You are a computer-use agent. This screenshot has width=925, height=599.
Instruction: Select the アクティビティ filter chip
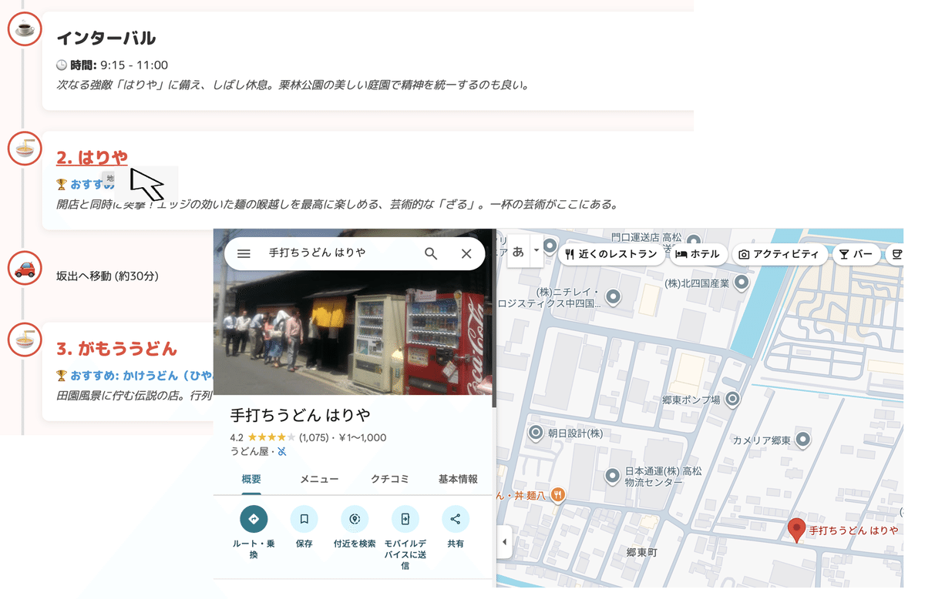[779, 254]
